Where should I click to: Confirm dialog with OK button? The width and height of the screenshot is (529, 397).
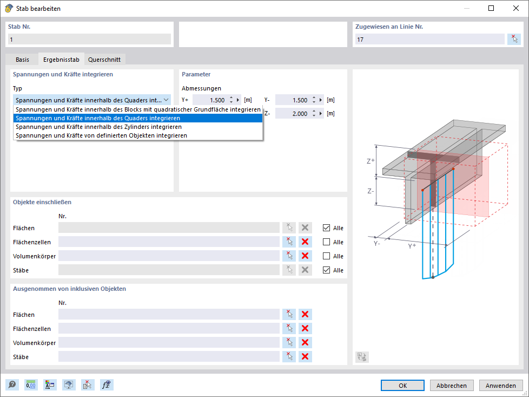pyautogui.click(x=402, y=386)
